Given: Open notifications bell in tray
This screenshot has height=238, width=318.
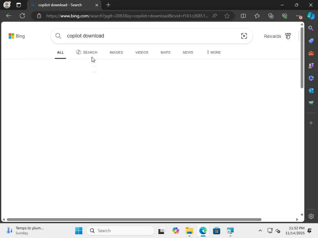Looking at the screenshot, I should click(x=310, y=231).
